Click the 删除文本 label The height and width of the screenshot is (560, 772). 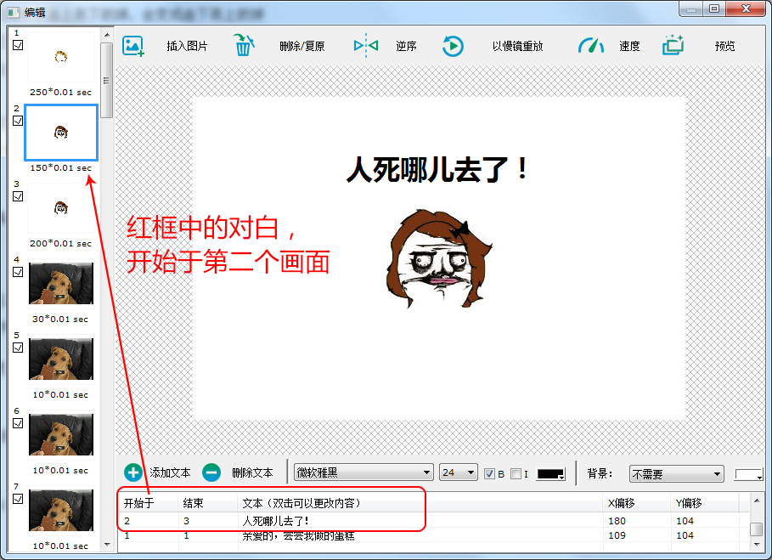click(252, 472)
